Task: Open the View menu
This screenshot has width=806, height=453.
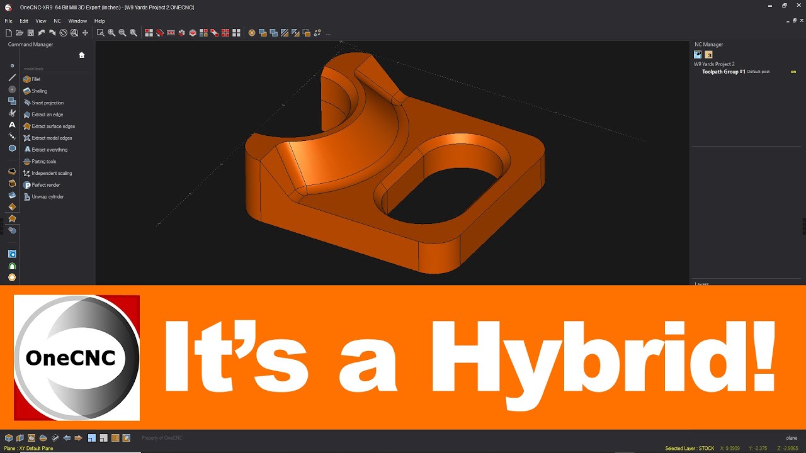Action: coord(41,21)
